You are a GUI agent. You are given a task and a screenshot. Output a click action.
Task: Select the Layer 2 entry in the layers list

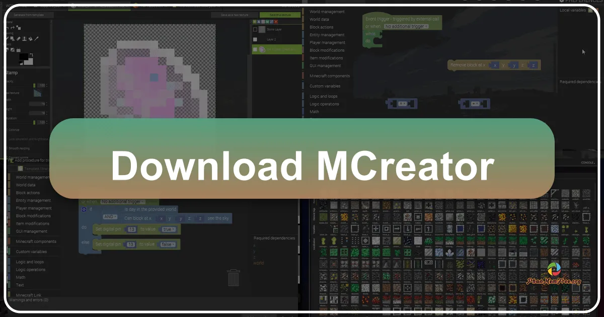pyautogui.click(x=271, y=39)
